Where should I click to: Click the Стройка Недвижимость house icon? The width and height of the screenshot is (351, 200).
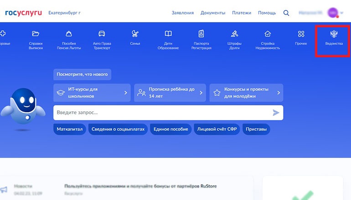coord(268,34)
